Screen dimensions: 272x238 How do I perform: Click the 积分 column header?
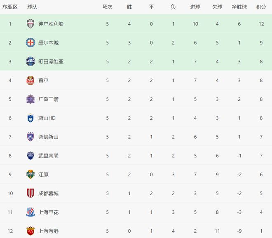pos(261,7)
